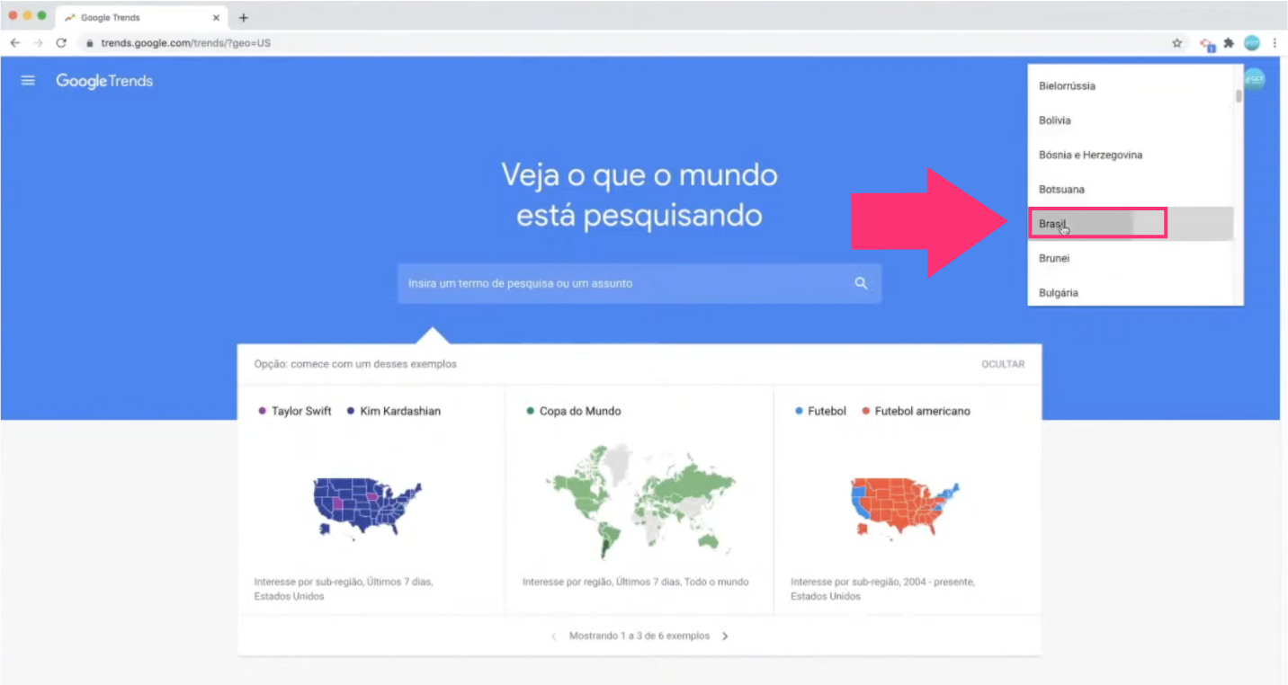The height and width of the screenshot is (685, 1288).
Task: Choose Botsuana from the list
Action: point(1131,190)
